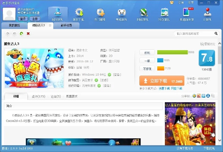Screen dimensions: 223x152
Task: Click the scrollbar down arrow
Action: coord(220,140)
